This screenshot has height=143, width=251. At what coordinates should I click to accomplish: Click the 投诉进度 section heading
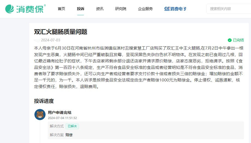[x=44, y=101]
